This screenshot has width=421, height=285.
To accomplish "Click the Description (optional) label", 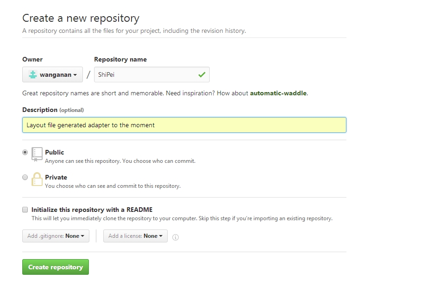I will point(53,110).
